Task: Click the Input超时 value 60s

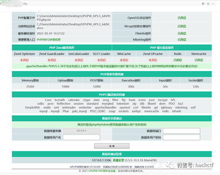Action: click(165, 87)
